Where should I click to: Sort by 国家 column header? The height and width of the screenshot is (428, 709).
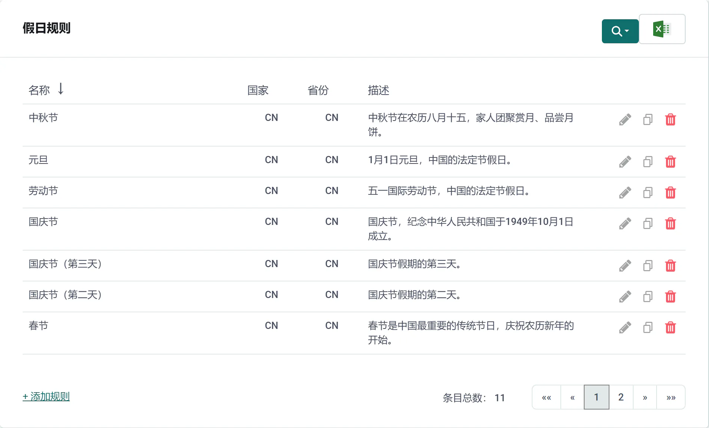[x=258, y=90]
